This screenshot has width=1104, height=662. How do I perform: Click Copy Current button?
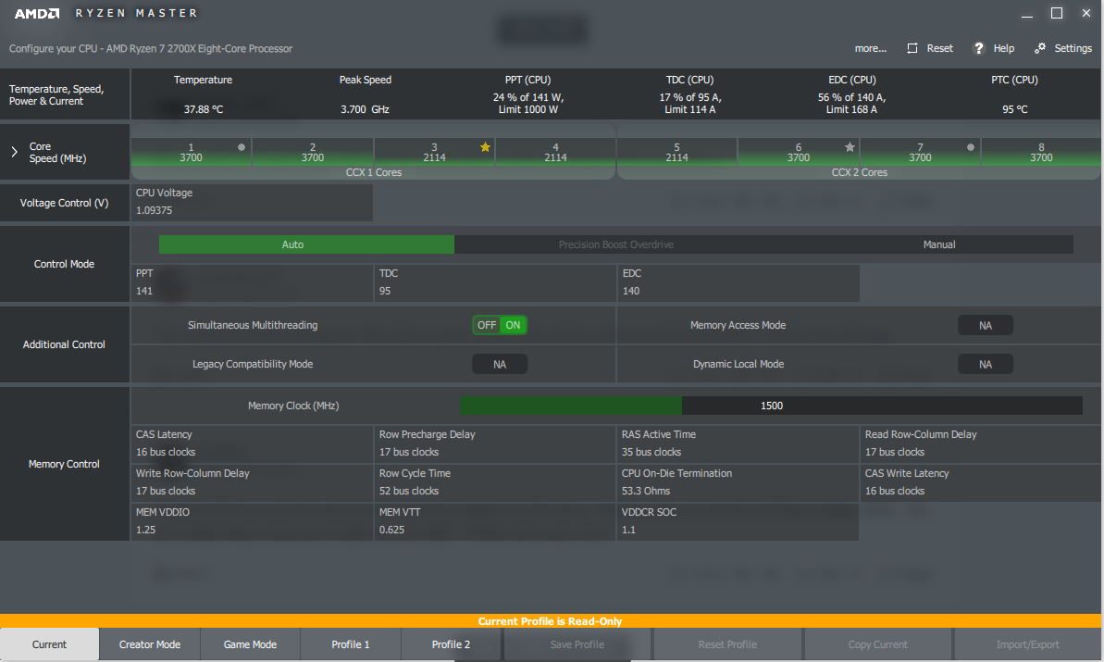pyautogui.click(x=877, y=644)
